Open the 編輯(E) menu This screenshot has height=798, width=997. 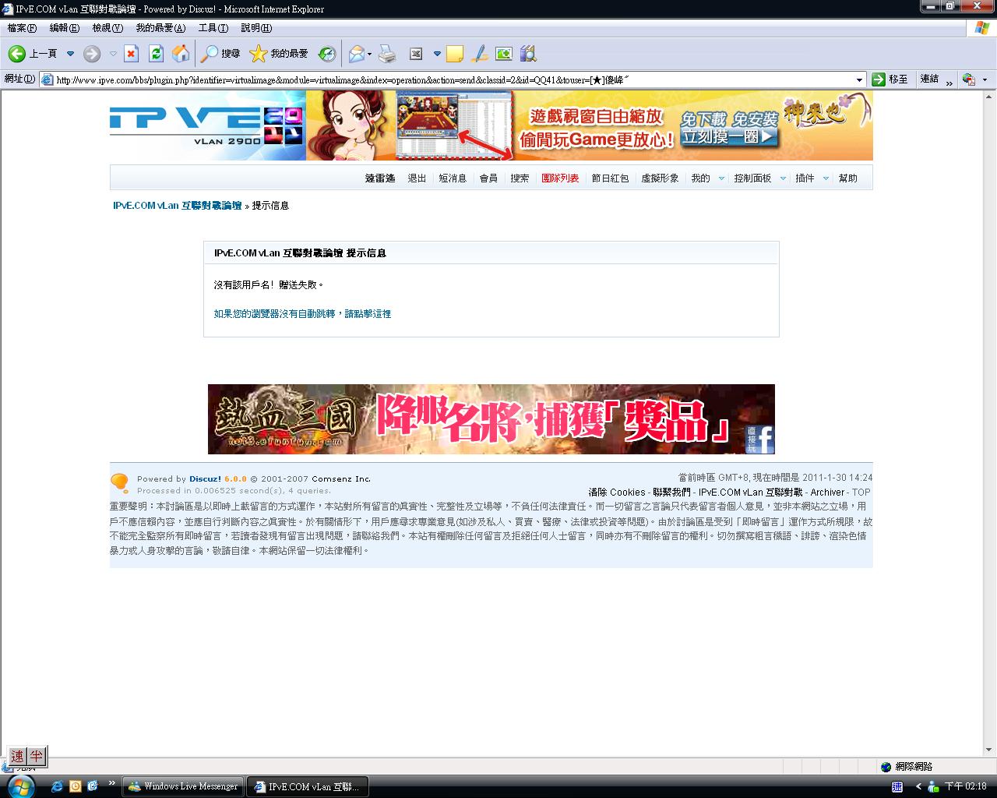[x=64, y=28]
